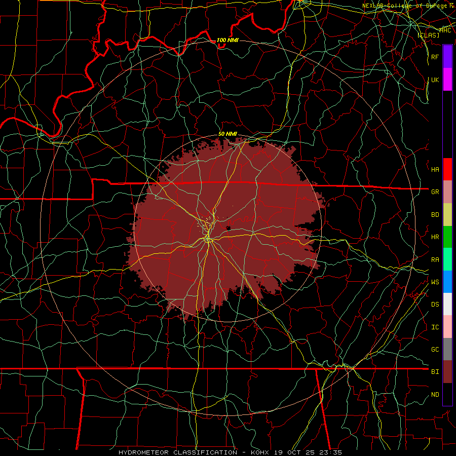Click the WS blue legend swatch
This screenshot has width=456, height=456.
point(447,282)
